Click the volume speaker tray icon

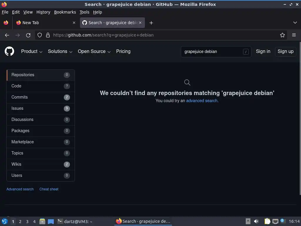(x=256, y=221)
